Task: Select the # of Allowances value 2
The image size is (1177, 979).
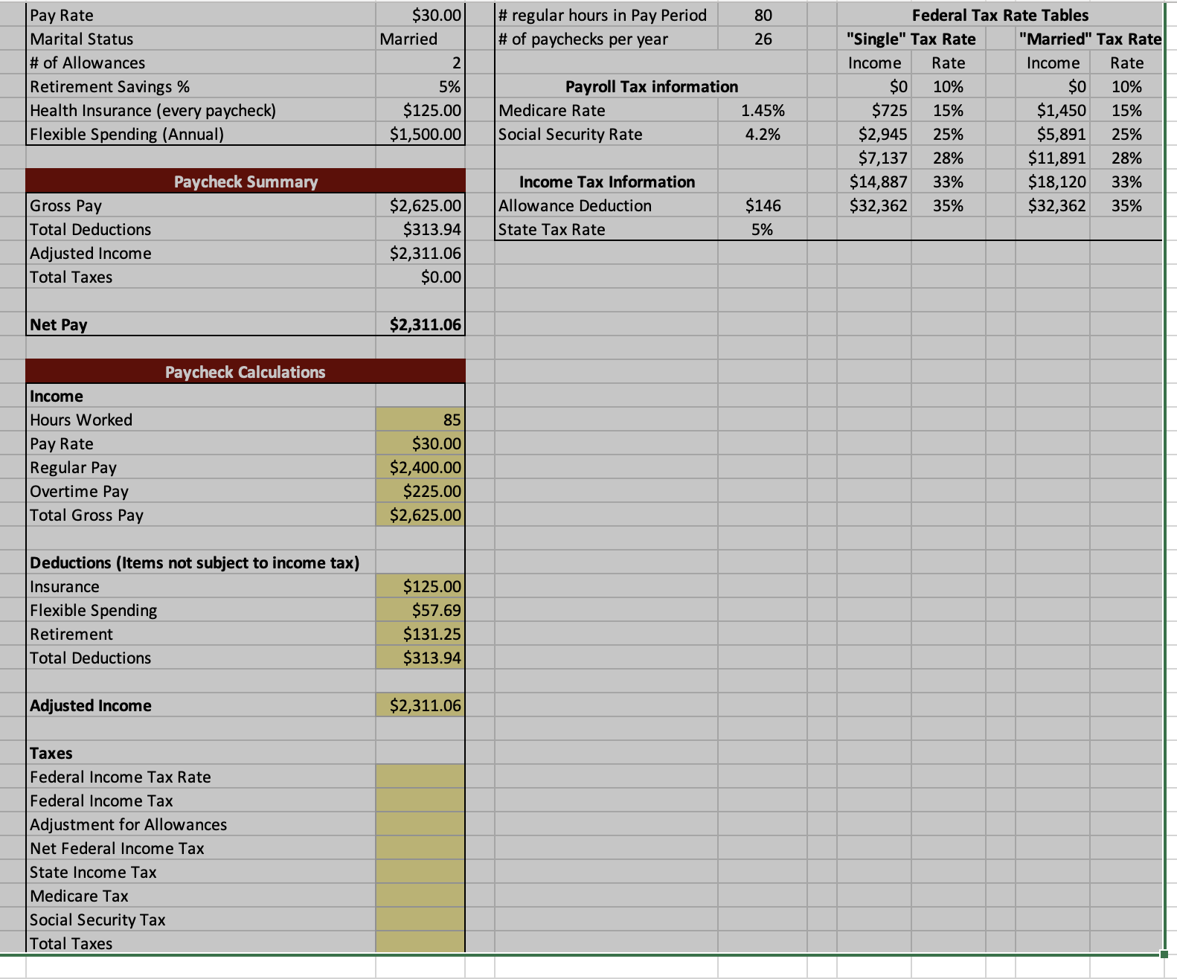Action: click(x=420, y=62)
